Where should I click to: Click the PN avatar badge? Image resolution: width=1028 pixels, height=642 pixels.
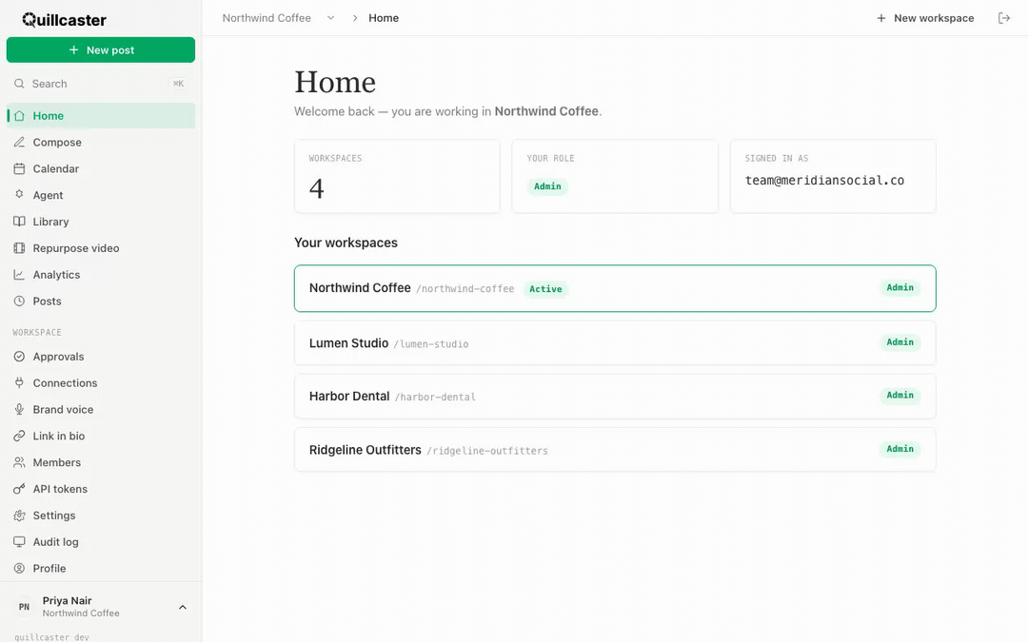click(x=24, y=607)
